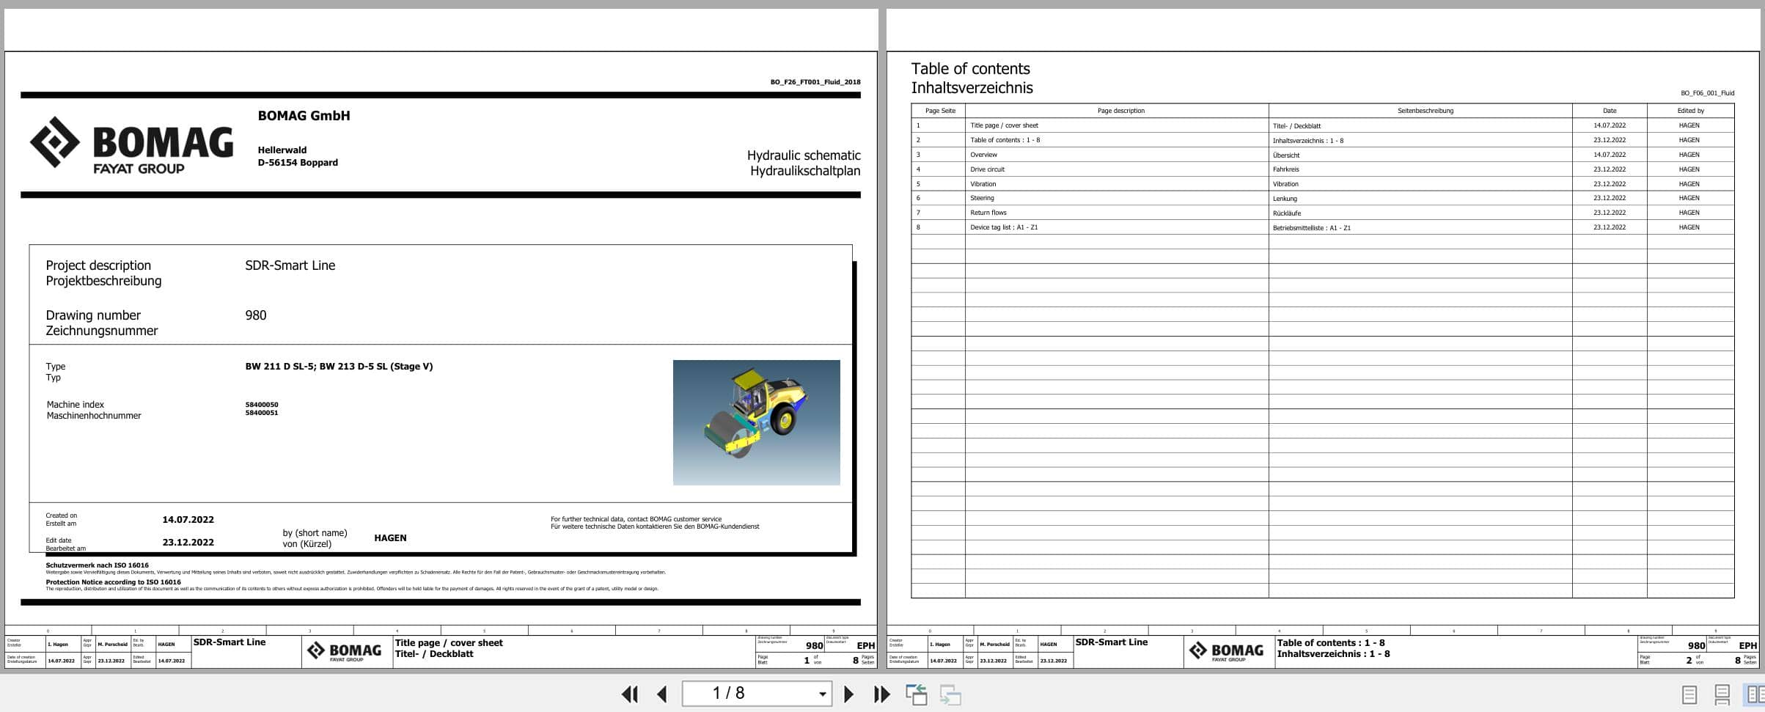Click the go to previous view icon
This screenshot has height=712, width=1765.
916,694
